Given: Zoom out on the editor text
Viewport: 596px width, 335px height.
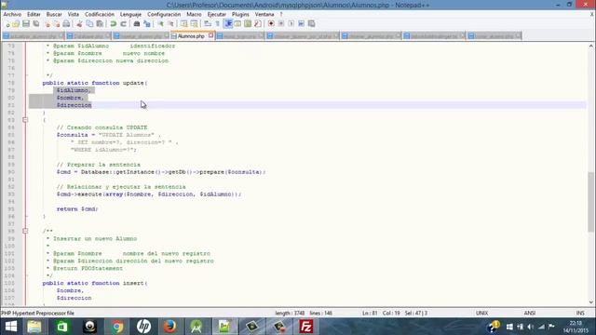Looking at the screenshot, I should pyautogui.click(x=171, y=24).
